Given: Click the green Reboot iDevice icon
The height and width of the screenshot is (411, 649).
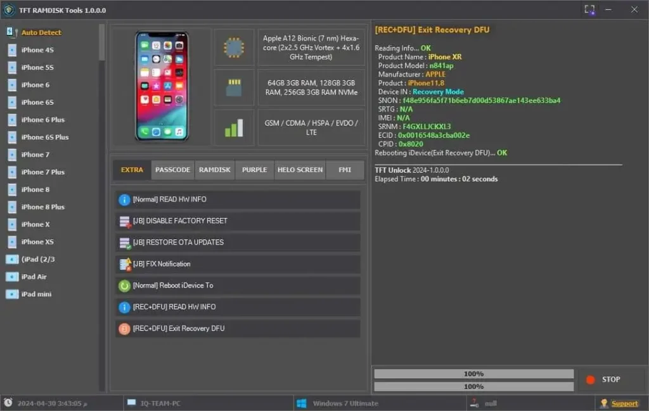Looking at the screenshot, I should (x=124, y=286).
